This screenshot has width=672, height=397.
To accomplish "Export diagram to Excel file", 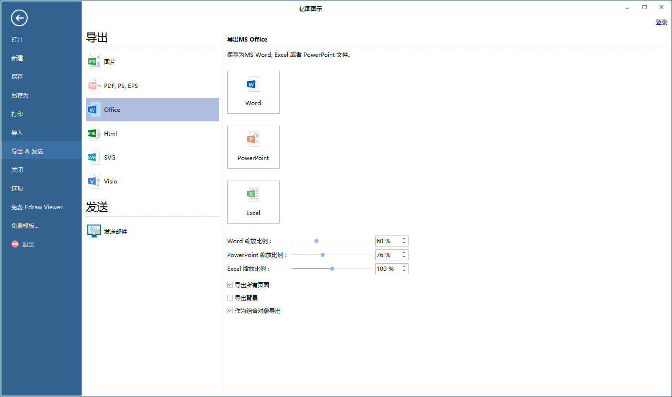I will click(253, 202).
